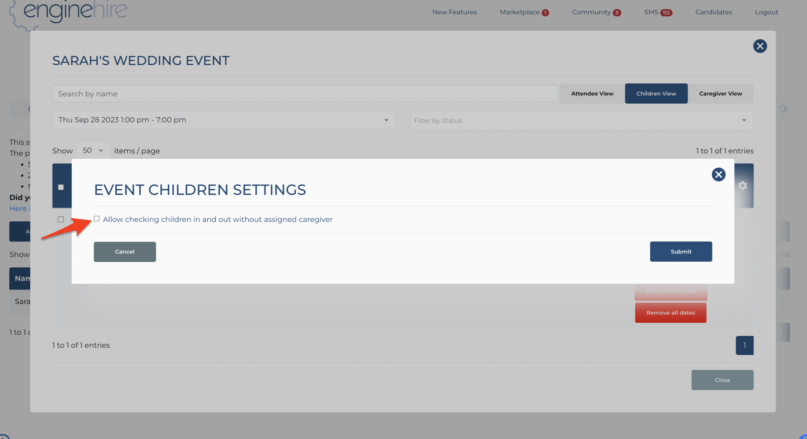
Task: Click background page settings gear icon
Action: coord(783,109)
